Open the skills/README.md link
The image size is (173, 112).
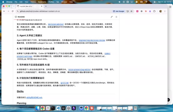click(x=34, y=97)
